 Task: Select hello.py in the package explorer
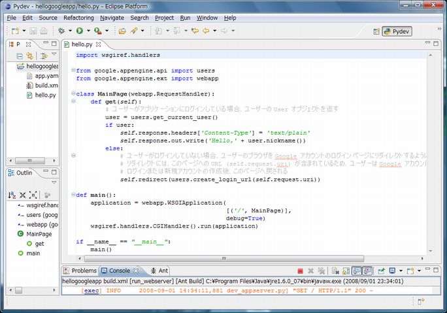click(45, 95)
